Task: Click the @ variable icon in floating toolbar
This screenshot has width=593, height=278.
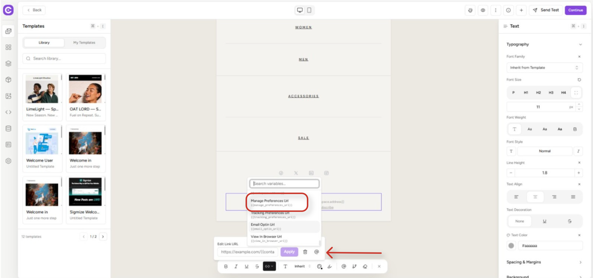Action: pos(343,266)
